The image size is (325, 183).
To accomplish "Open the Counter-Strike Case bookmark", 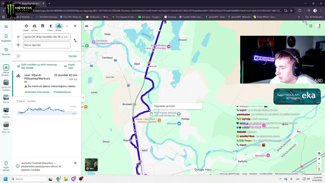I will tap(190, 17).
